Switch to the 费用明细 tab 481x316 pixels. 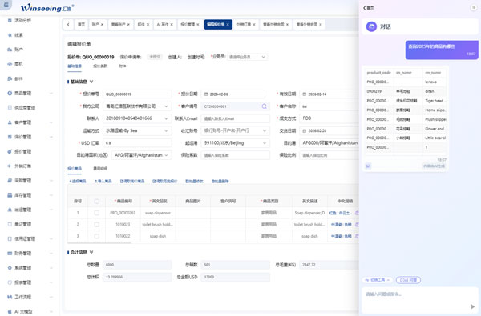coord(100,169)
